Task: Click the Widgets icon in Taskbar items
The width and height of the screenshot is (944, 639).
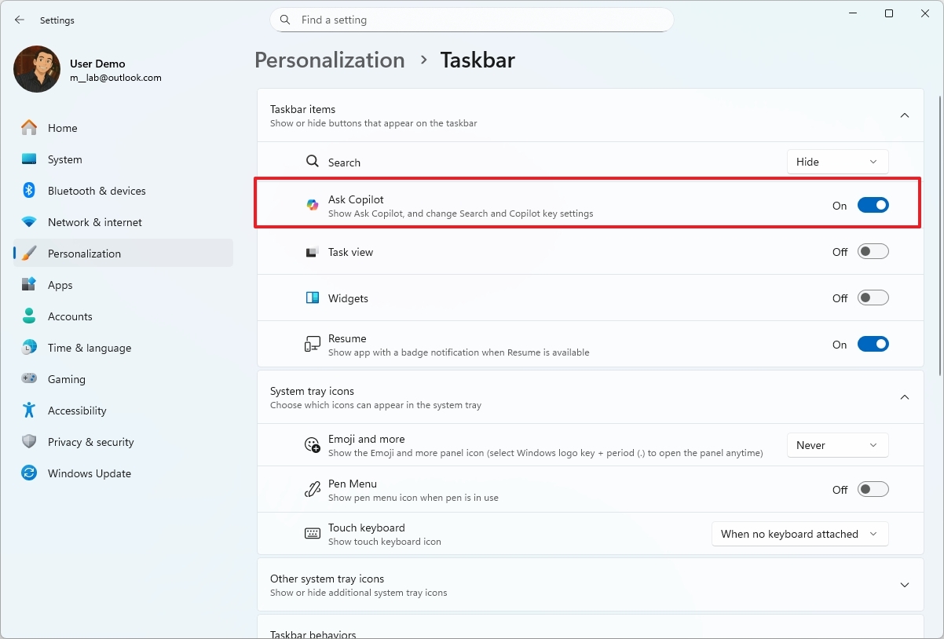Action: tap(313, 298)
